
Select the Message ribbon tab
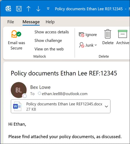pyautogui.click(x=31, y=22)
